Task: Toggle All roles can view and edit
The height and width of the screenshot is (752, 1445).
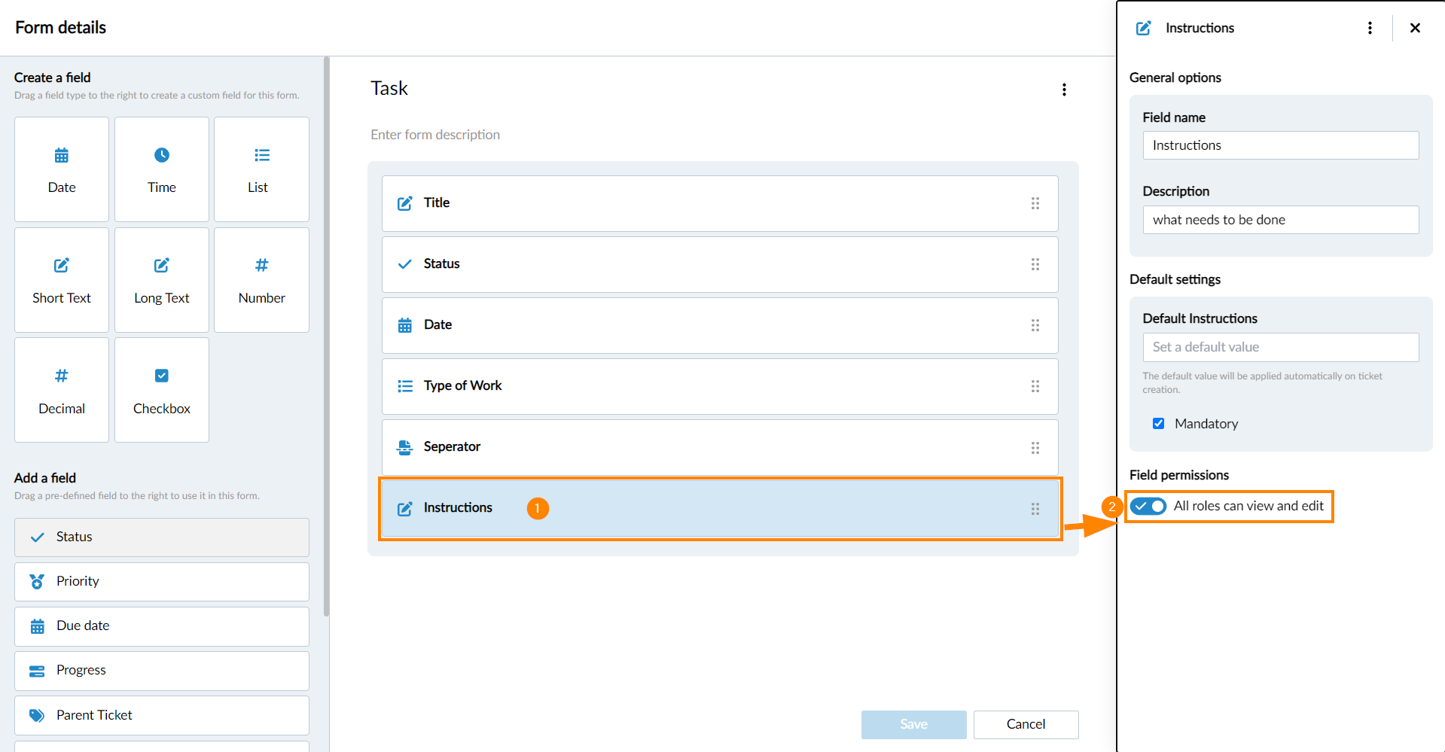Action: [x=1148, y=506]
